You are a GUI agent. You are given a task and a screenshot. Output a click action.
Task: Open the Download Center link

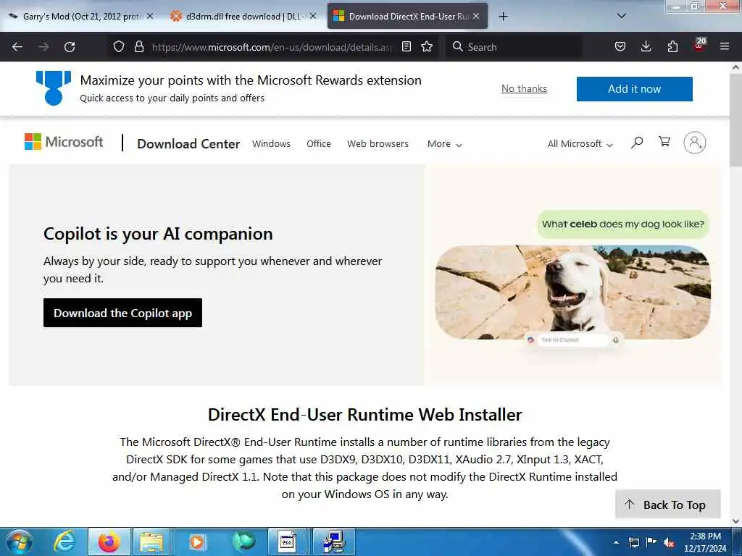click(188, 144)
